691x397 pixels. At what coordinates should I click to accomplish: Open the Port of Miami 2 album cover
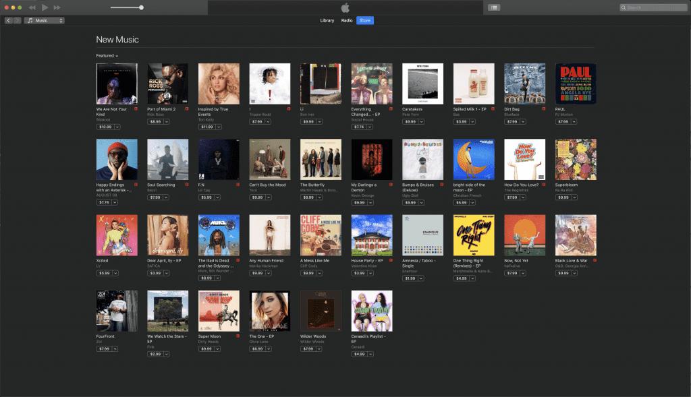point(168,84)
